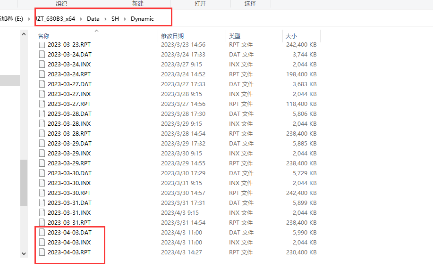Click the navigation pane scrollbar thumb
Screen dimensions: 433x268
click(24, 183)
